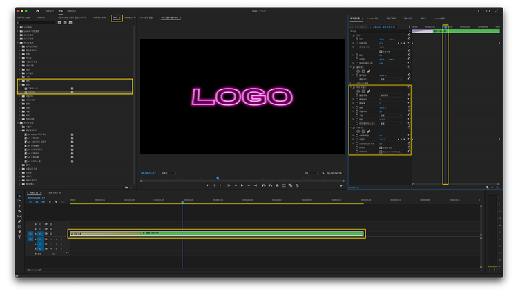Open timeline display settings wrench
This screenshot has height=292, width=518.
(x=57, y=202)
